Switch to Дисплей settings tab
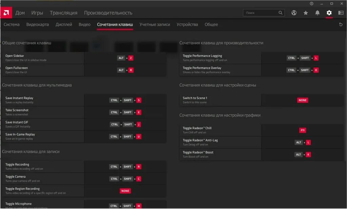 tap(64, 25)
